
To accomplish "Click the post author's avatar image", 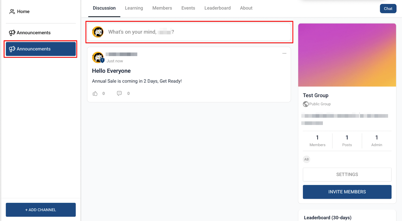I will [98, 58].
